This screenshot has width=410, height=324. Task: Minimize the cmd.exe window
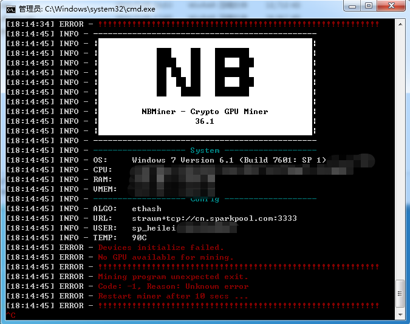tap(354, 6)
